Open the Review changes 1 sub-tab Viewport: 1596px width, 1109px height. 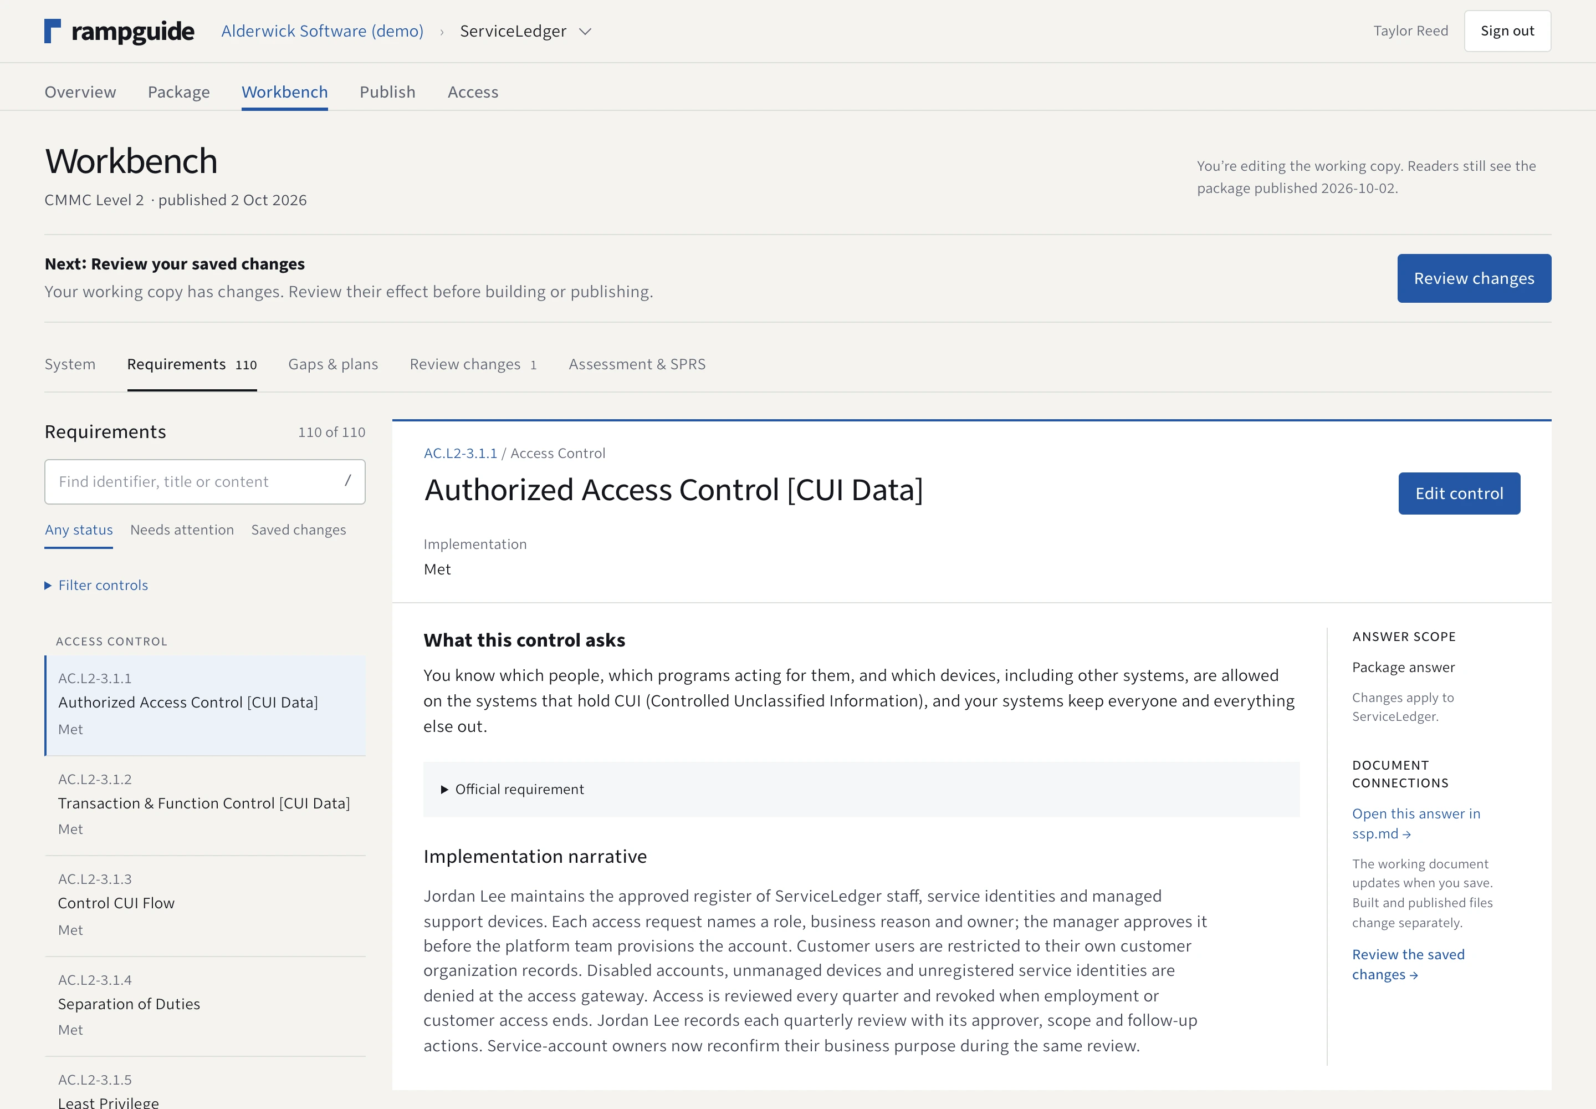click(x=474, y=364)
